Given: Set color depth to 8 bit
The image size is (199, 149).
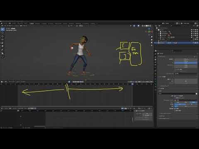Looking at the screenshot, I should [180, 104].
